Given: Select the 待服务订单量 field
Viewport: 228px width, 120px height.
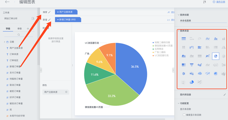Looking at the screenshot, I should [x=16, y=79].
